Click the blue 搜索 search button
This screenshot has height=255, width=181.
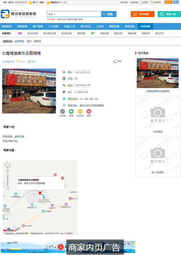[109, 14]
